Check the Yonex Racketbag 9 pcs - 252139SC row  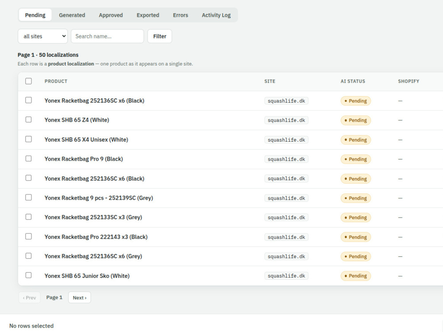click(x=28, y=197)
